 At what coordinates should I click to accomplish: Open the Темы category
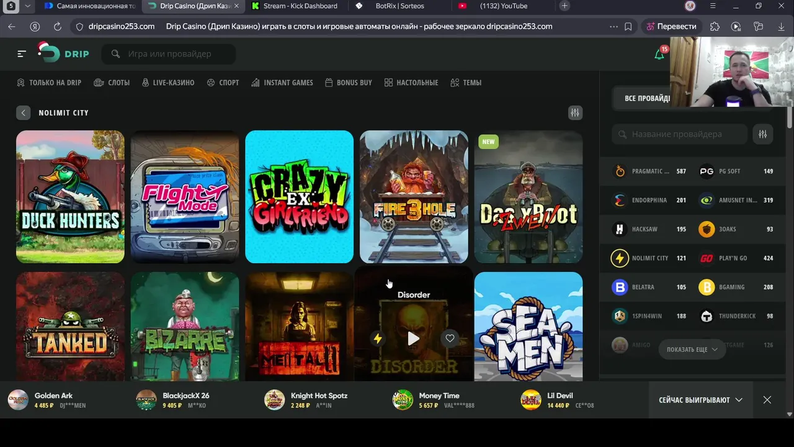(x=466, y=83)
